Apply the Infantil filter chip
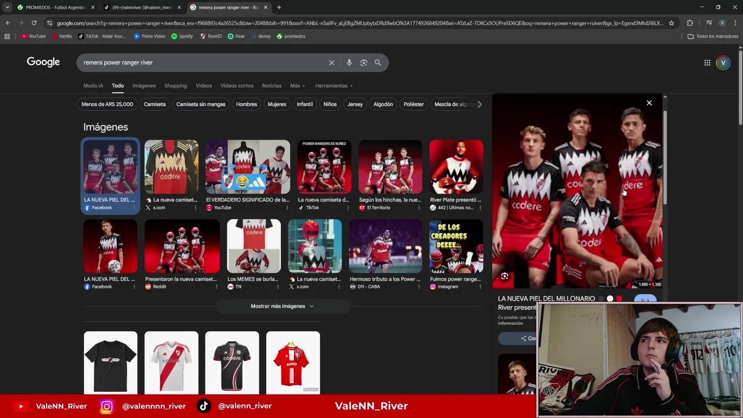The height and width of the screenshot is (418, 743). [305, 105]
